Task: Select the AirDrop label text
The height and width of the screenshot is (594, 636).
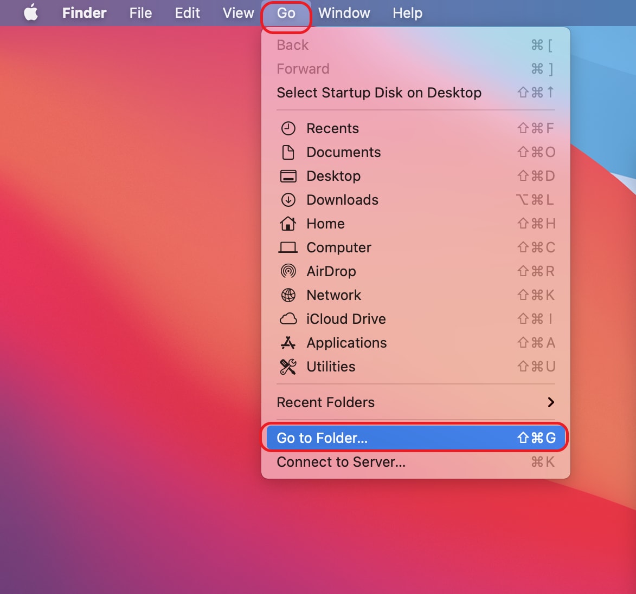Action: coord(331,271)
